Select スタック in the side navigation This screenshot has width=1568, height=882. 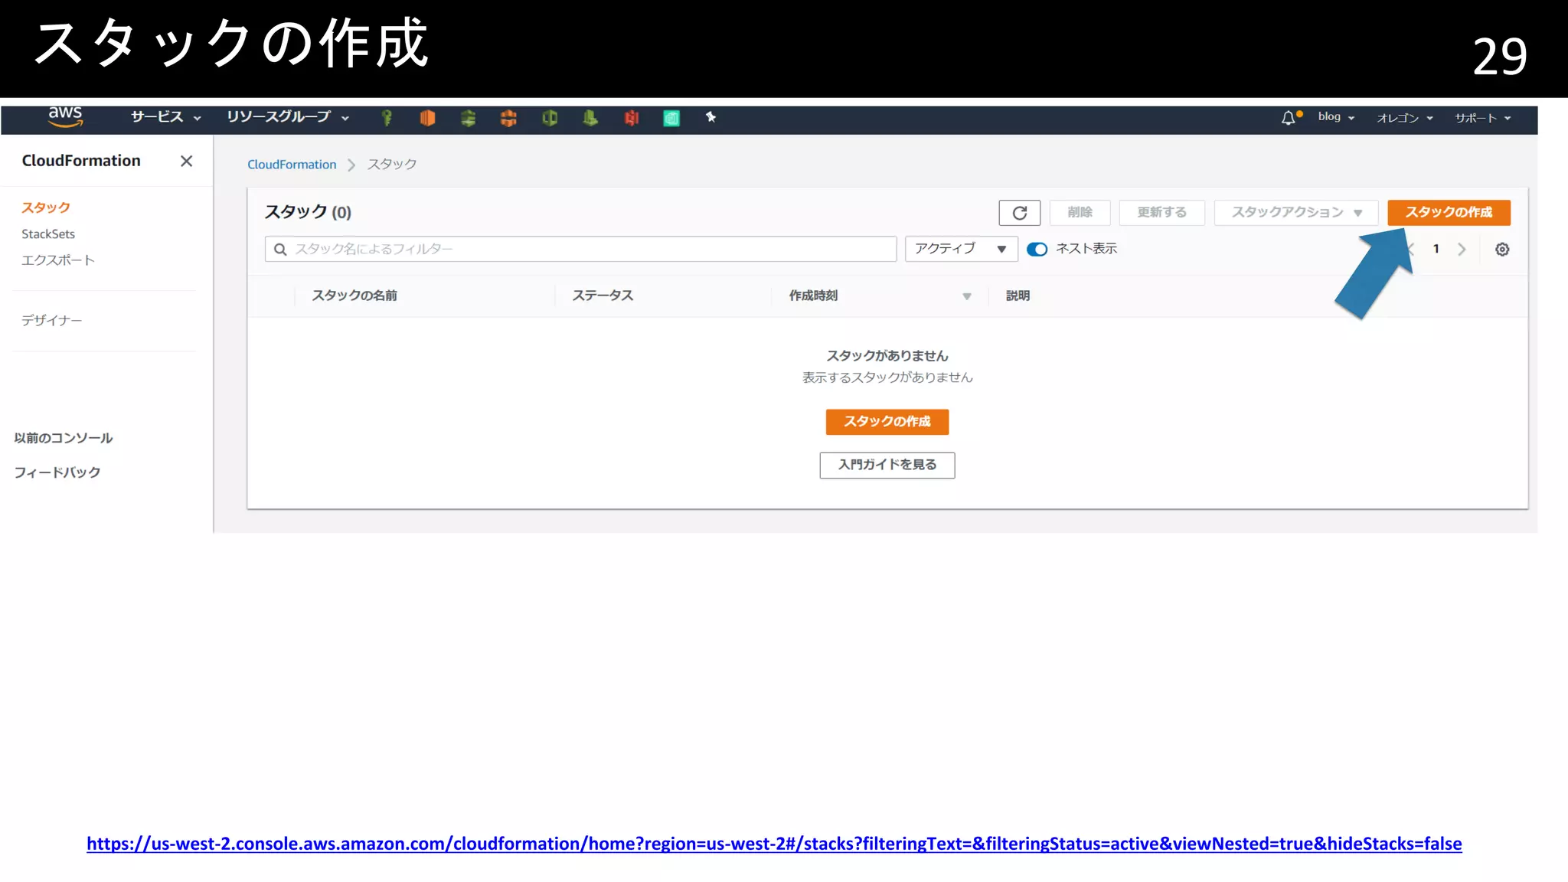click(46, 207)
